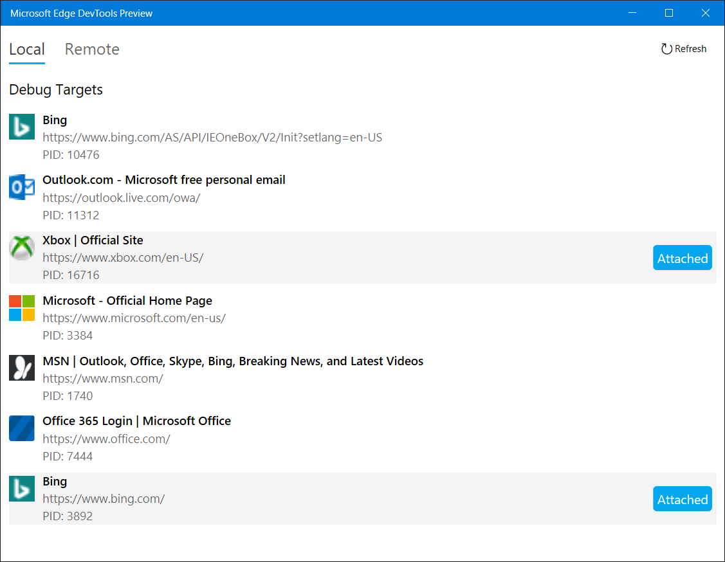Click Attached button for Bing PID 3892

tap(682, 499)
